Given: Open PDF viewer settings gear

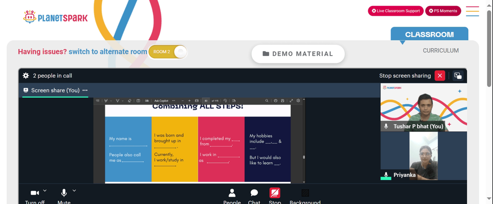Looking at the screenshot, I should [x=298, y=101].
